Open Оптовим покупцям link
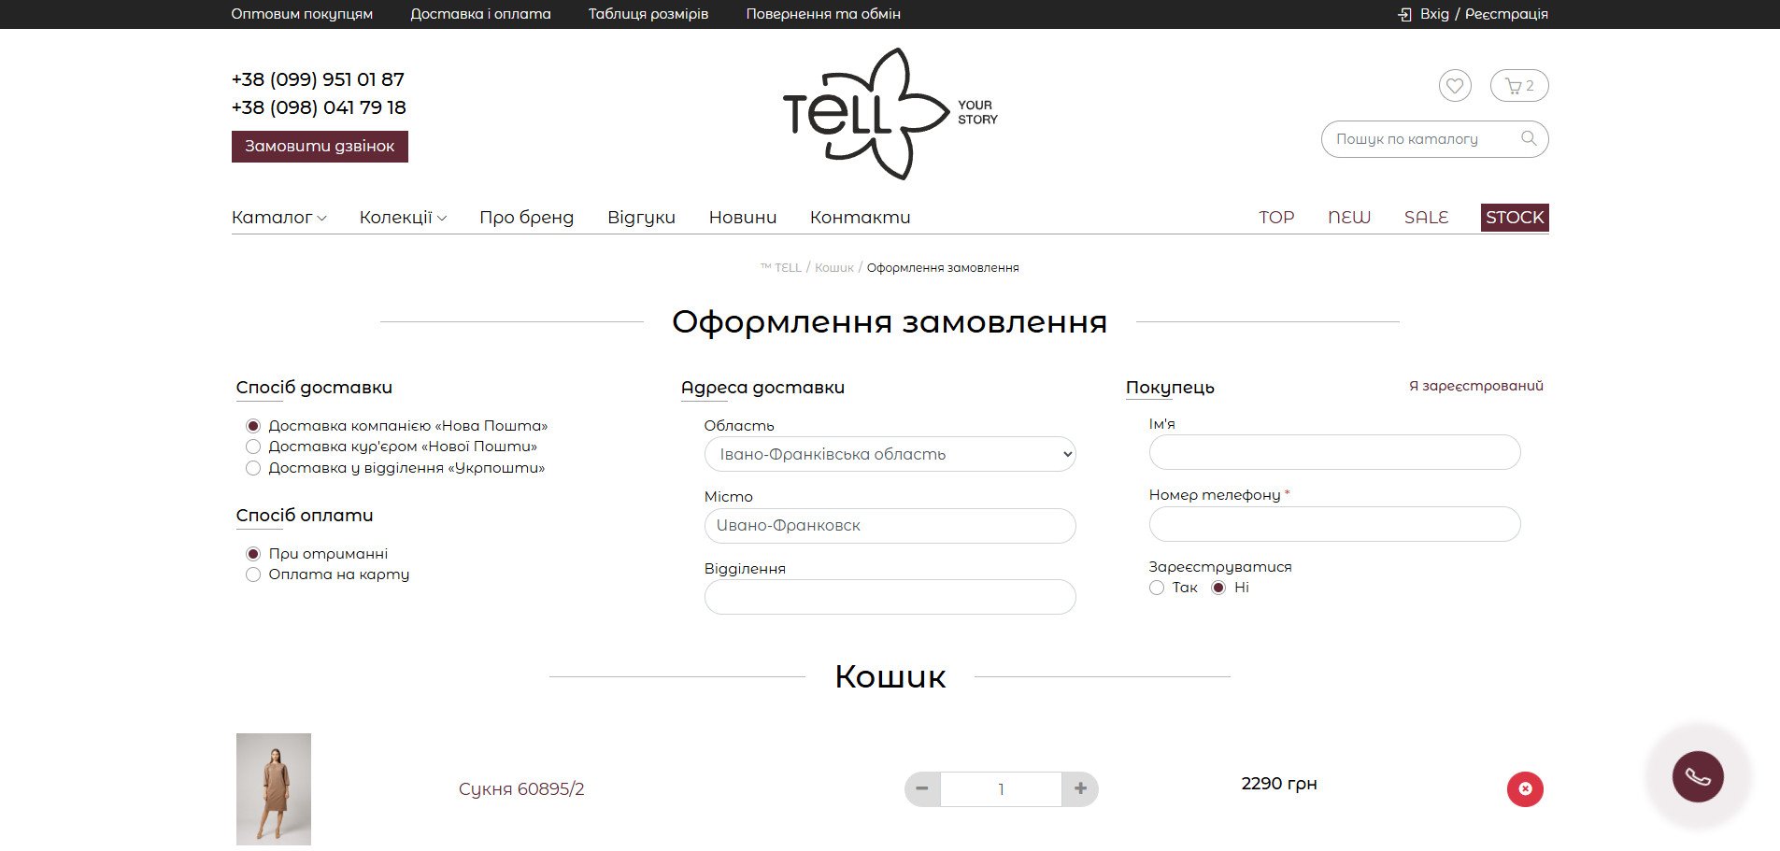 pos(302,14)
